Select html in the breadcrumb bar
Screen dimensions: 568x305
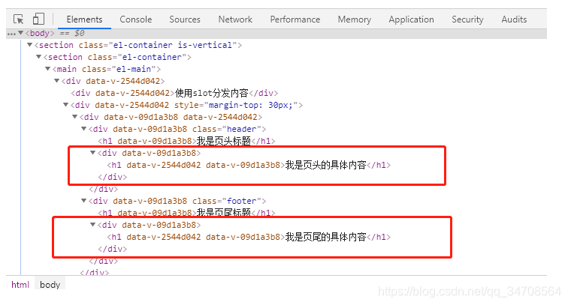click(x=20, y=285)
